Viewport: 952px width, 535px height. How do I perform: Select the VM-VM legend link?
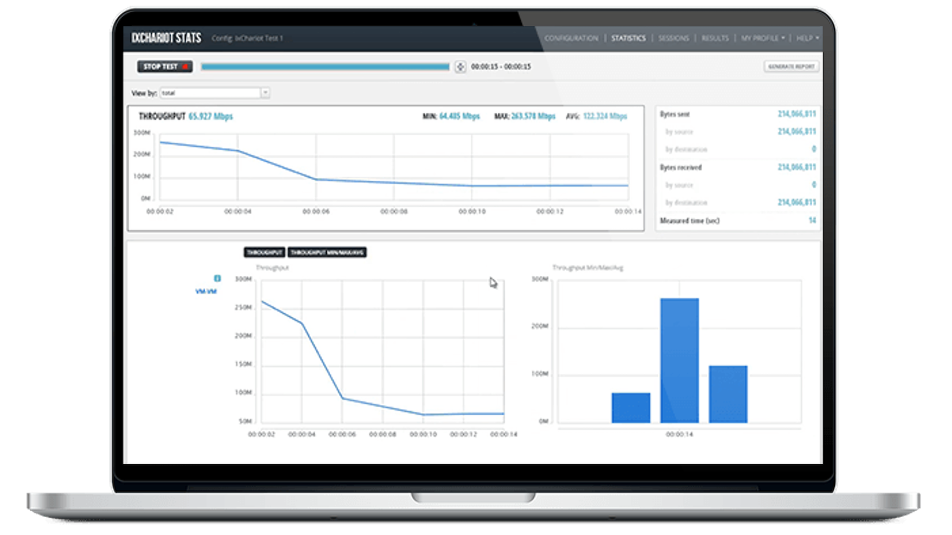tap(206, 291)
